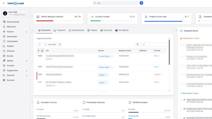
Task: Toggle the hamburger sidebar menu icon
Action: point(4,3)
